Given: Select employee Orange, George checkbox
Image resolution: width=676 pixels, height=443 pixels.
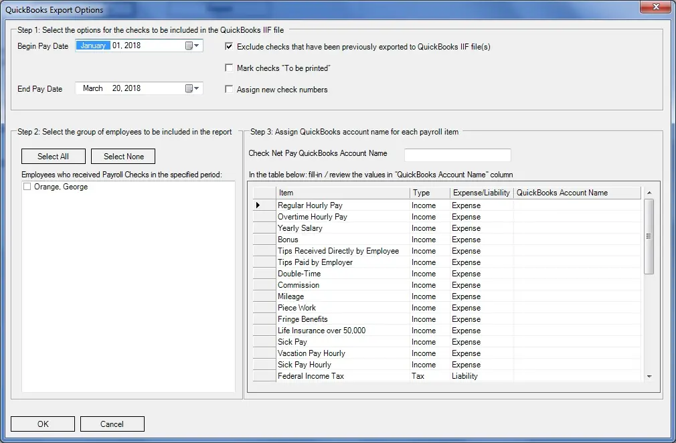Looking at the screenshot, I should [x=27, y=187].
